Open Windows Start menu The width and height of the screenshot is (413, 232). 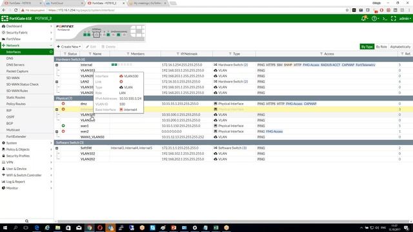(5, 227)
